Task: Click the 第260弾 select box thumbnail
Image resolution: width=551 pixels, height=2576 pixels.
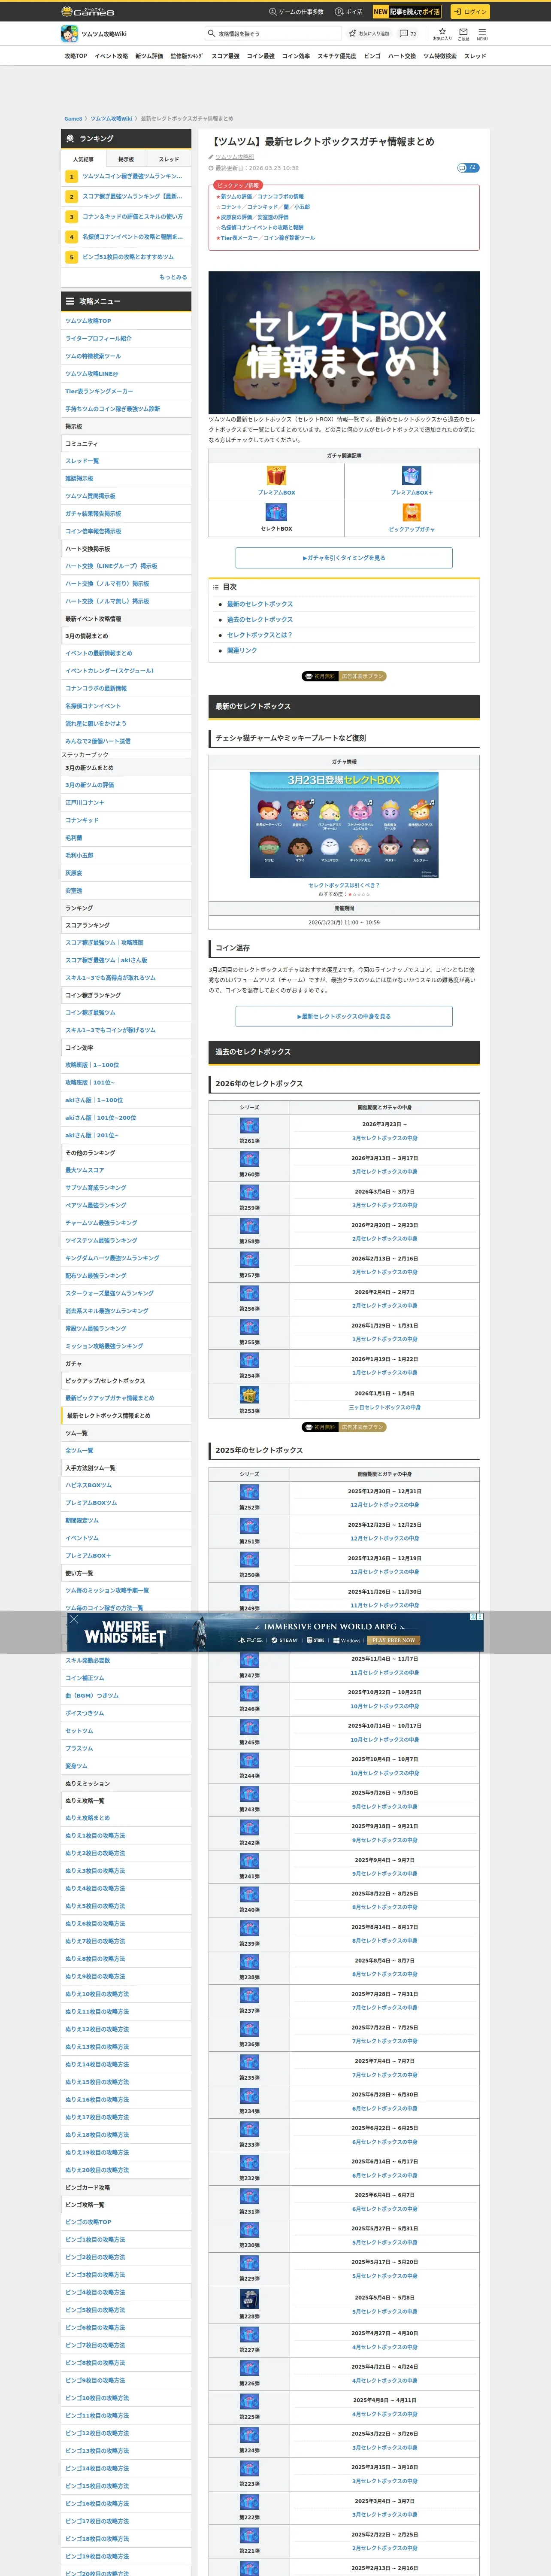Action: click(249, 1159)
